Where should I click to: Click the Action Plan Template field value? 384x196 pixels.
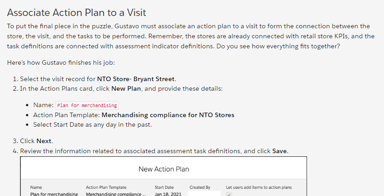[116, 194]
